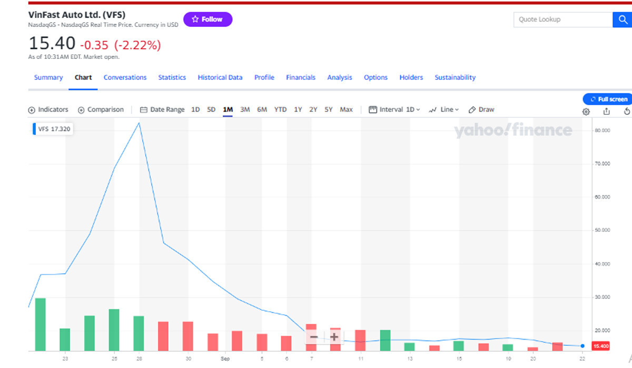Switch to the Historical Data tab
Screen dimensions: 632x368
tap(220, 77)
